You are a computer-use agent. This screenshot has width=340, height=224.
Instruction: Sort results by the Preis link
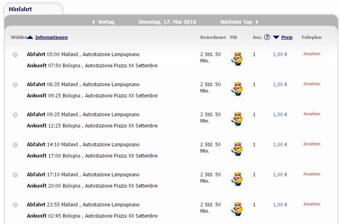coord(287,37)
